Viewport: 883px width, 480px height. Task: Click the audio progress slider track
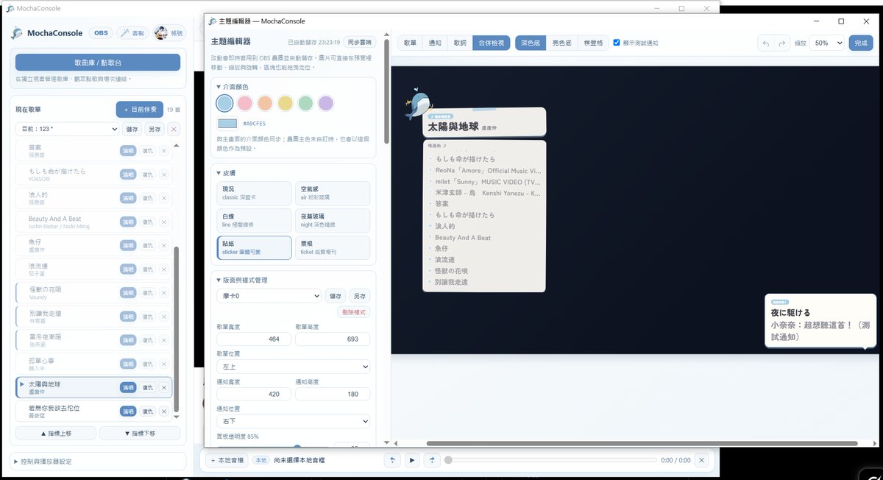[x=552, y=460]
